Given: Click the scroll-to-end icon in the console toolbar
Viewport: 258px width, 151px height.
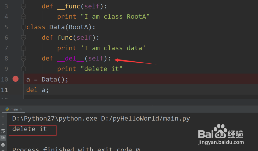Looking at the screenshot, I should click(x=3, y=137).
